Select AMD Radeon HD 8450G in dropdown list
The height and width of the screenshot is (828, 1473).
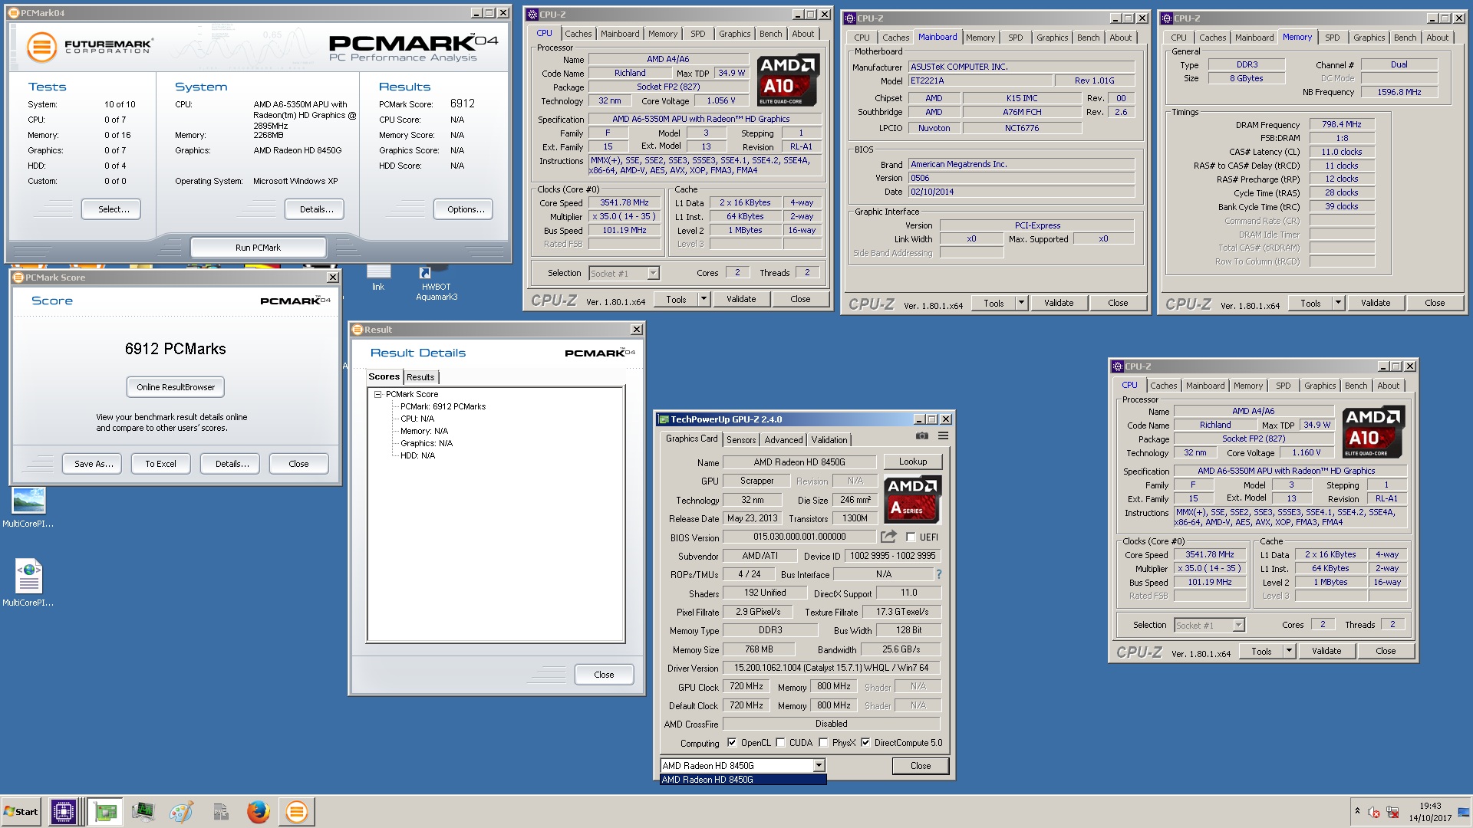743,780
